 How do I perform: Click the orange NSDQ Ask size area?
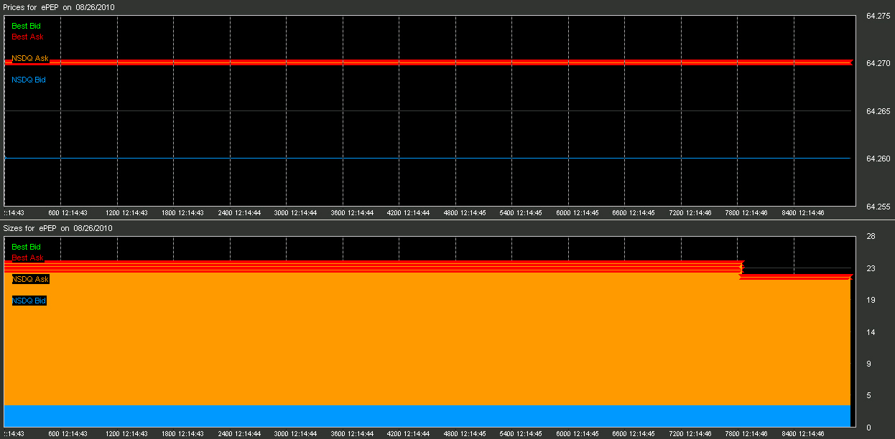[x=427, y=339]
